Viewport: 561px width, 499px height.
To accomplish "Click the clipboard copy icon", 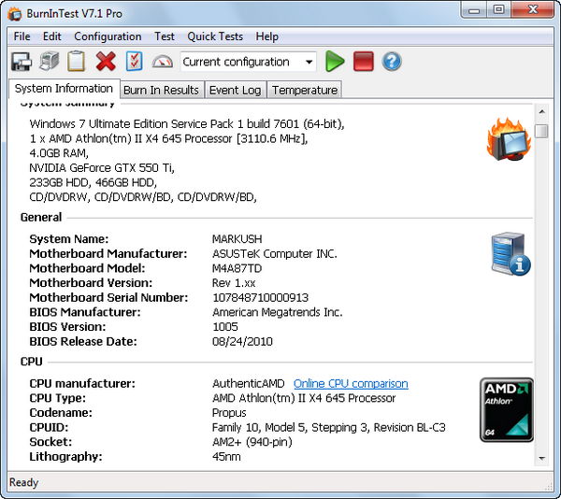I will click(77, 62).
